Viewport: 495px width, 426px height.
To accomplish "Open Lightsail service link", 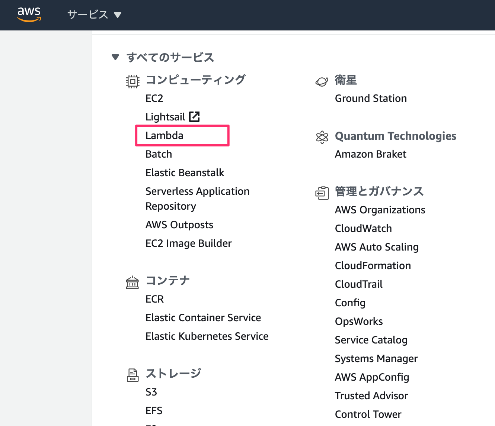I will [x=165, y=117].
